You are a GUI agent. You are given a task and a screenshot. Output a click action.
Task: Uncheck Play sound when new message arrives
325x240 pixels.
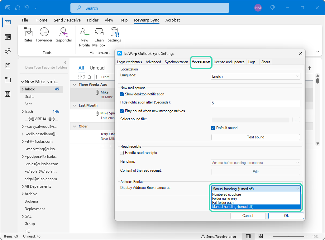(122, 111)
